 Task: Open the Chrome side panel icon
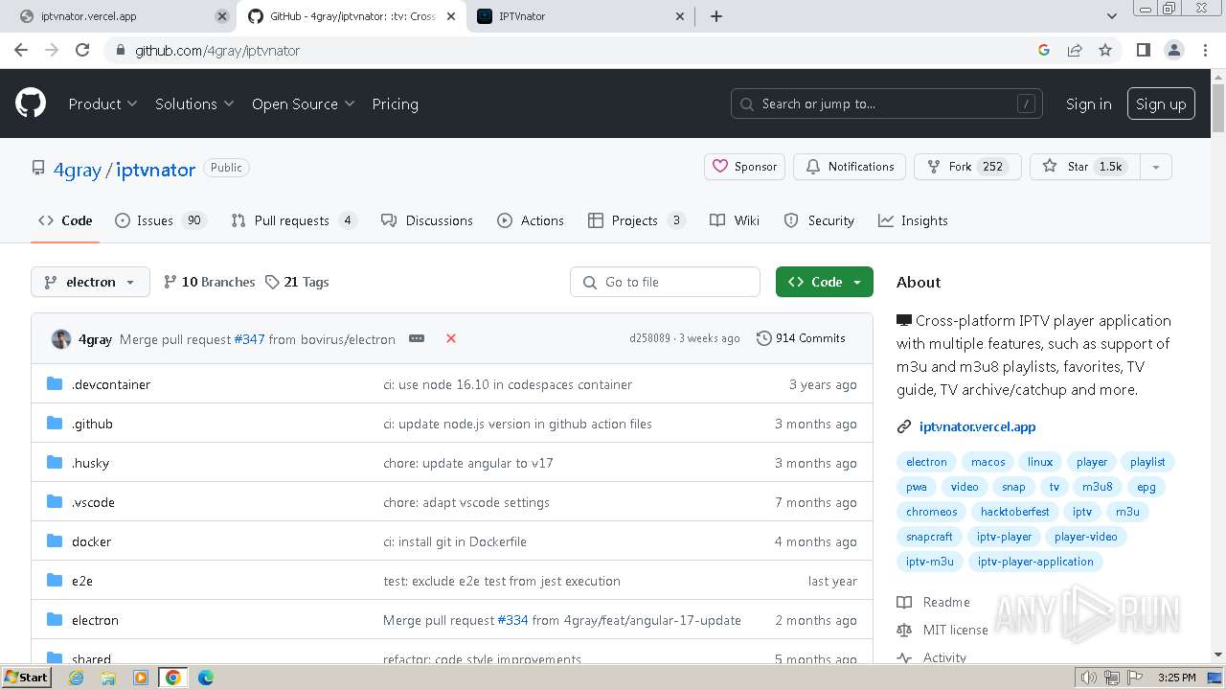pyautogui.click(x=1143, y=50)
